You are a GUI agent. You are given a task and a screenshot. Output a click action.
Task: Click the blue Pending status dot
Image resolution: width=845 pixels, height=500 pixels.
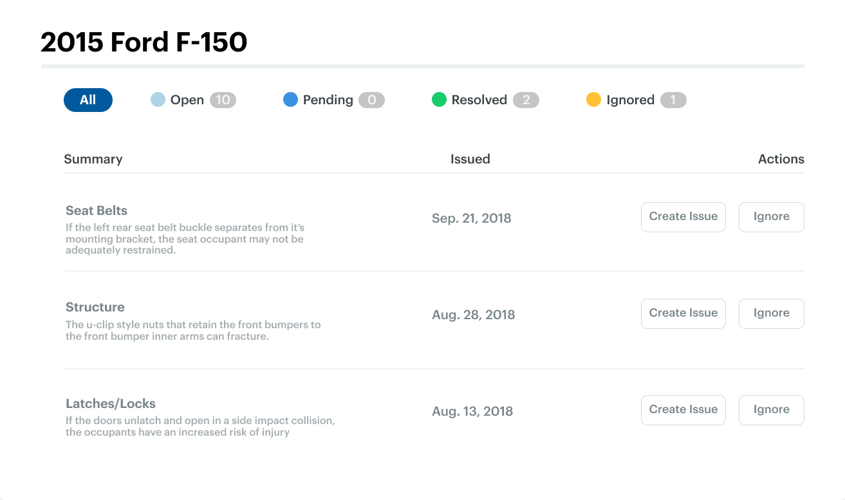(290, 100)
